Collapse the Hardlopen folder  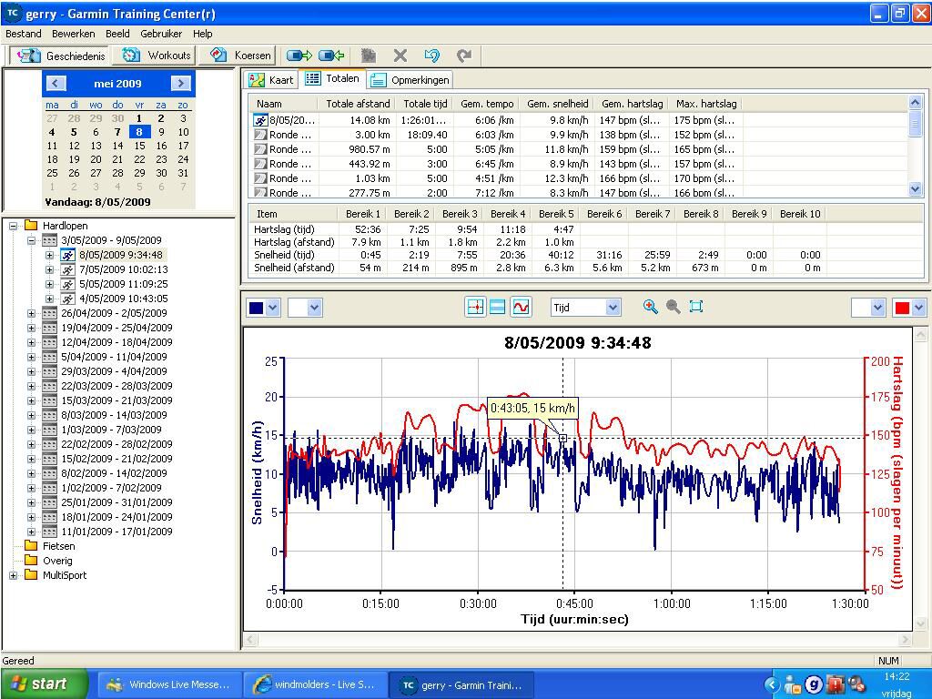13,226
